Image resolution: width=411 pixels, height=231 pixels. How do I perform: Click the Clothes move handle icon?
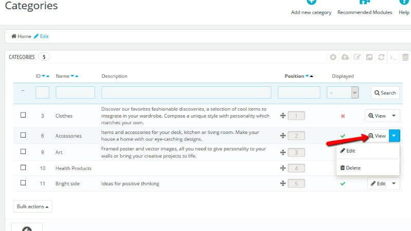pyautogui.click(x=283, y=115)
